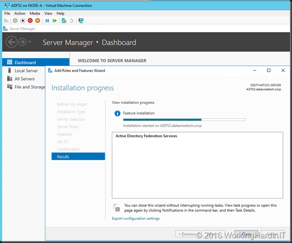This screenshot has height=243, width=292.
Task: Click the Features wizard step
Action: pos(64,134)
